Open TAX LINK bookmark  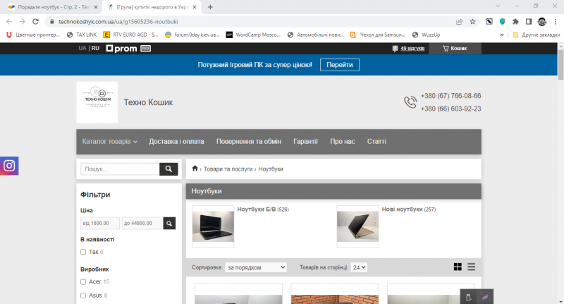click(82, 35)
